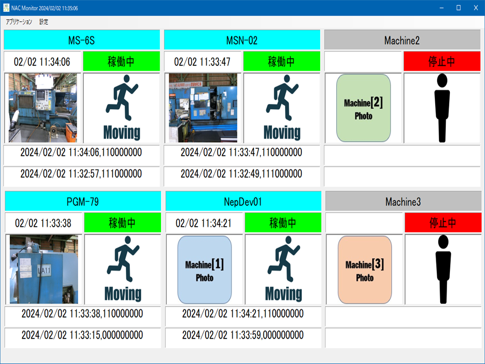This screenshot has height=364, width=485.
Task: Click the Moving runner icon for NepDev01
Action: pos(283,269)
